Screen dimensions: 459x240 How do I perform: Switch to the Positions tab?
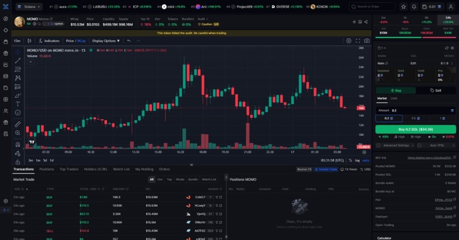(47, 169)
